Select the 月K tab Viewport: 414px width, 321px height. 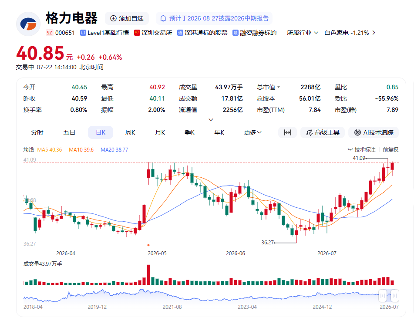pos(160,132)
